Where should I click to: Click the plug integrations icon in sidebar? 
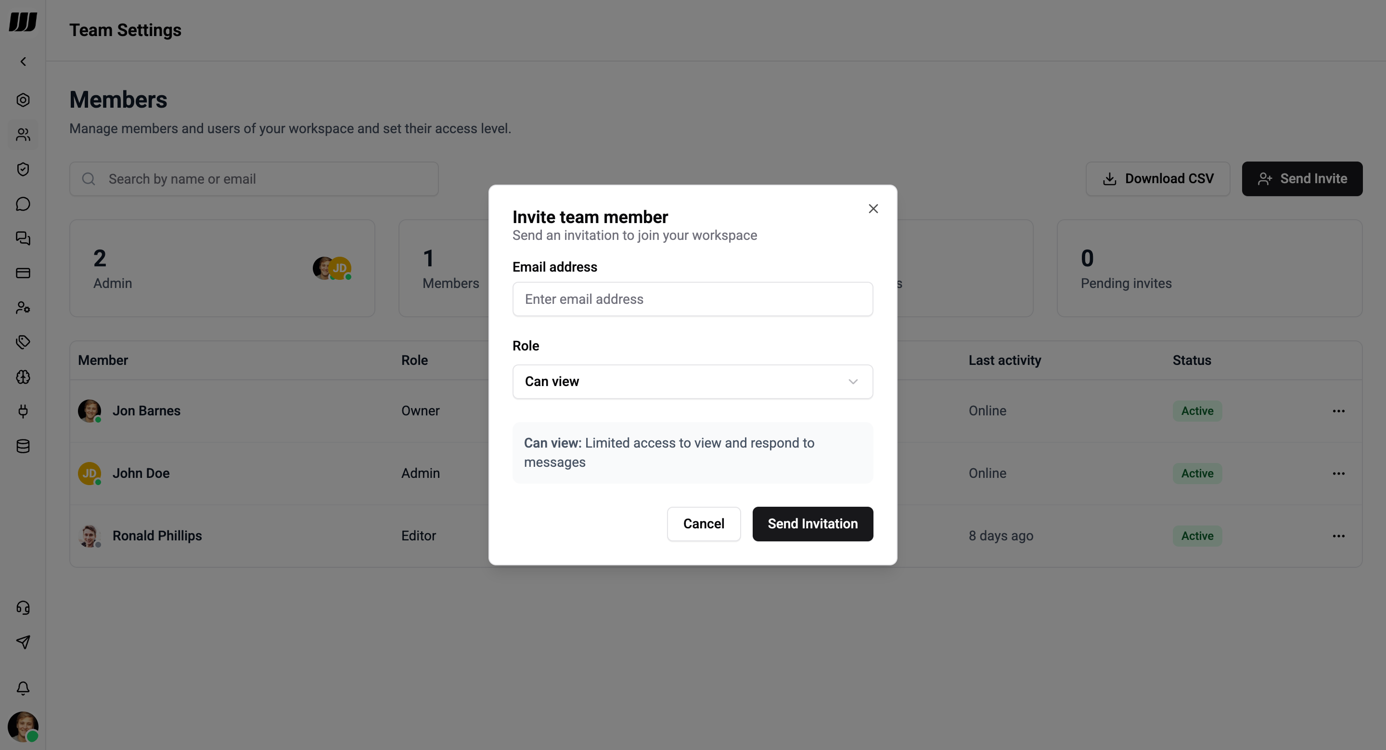coord(23,411)
